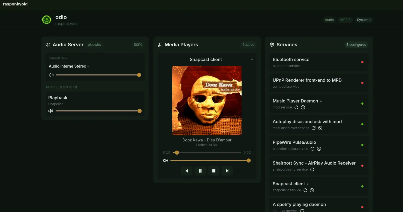Viewport: 403px width, 212px height.
Task: Click Autoplay discs and usb with mpd
Action: pos(307,122)
